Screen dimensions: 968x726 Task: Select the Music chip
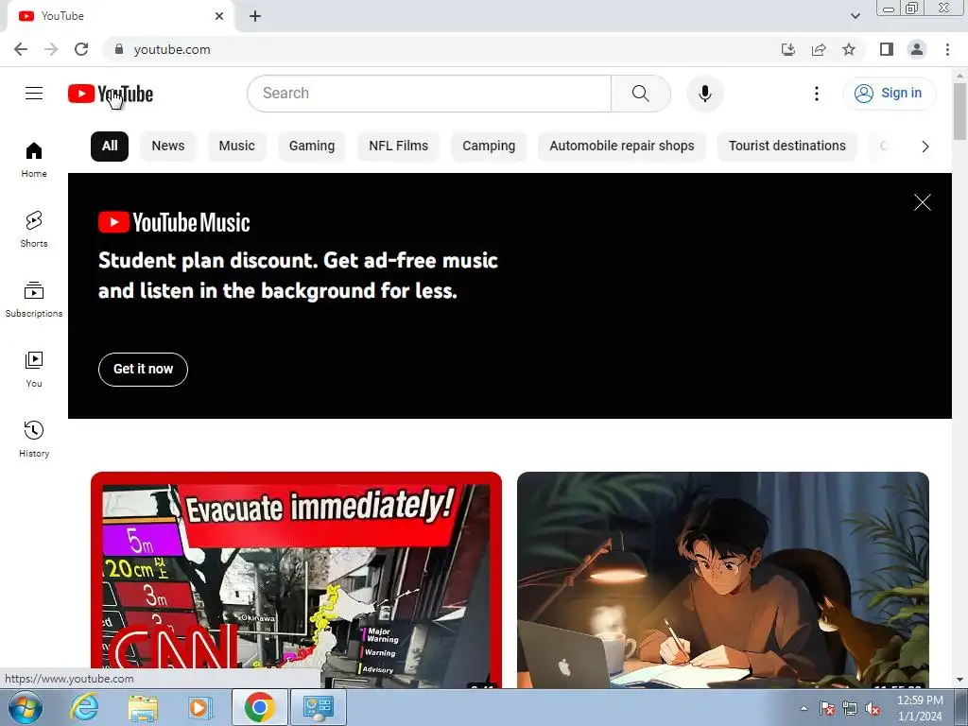[x=236, y=147]
